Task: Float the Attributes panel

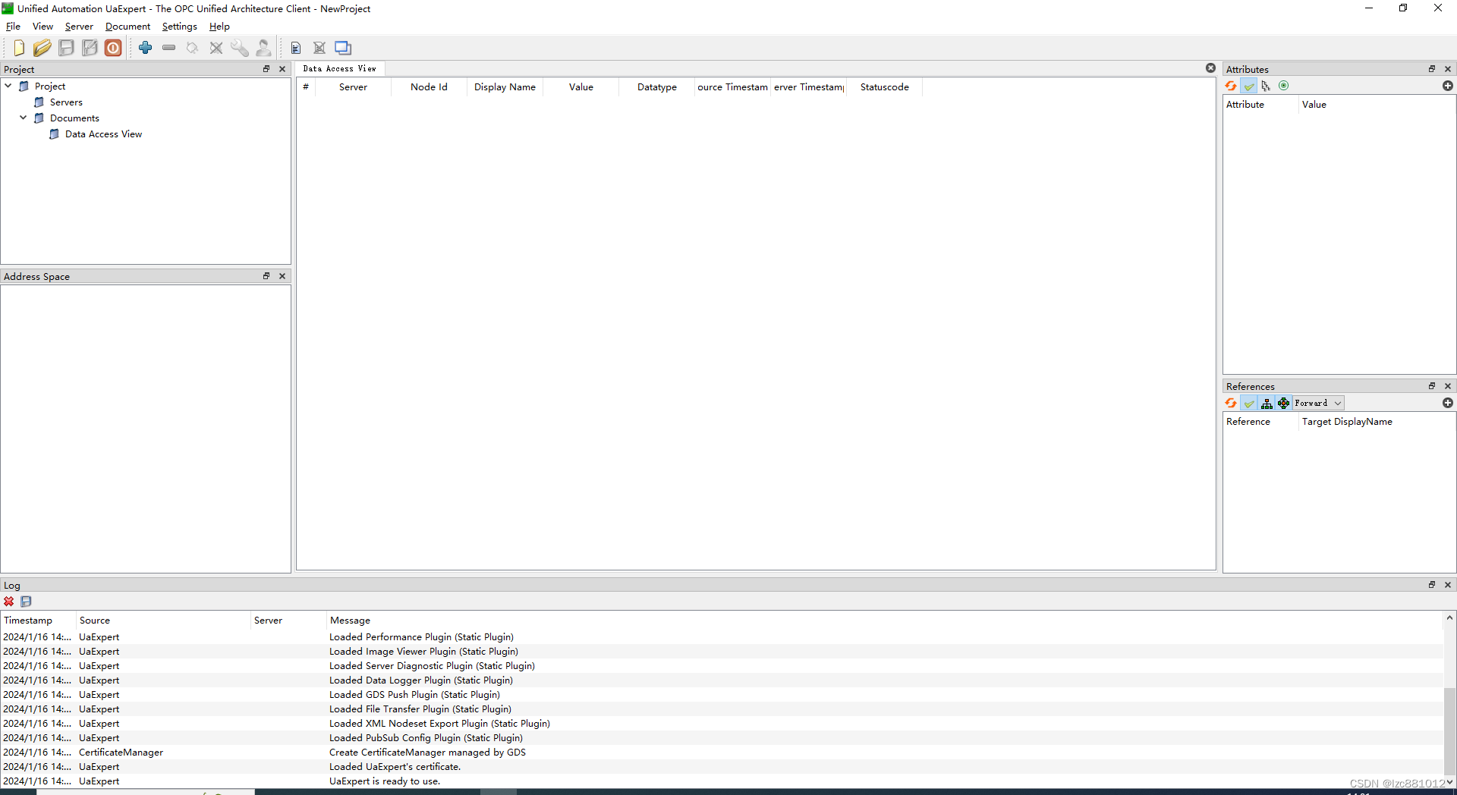Action: pyautogui.click(x=1432, y=68)
